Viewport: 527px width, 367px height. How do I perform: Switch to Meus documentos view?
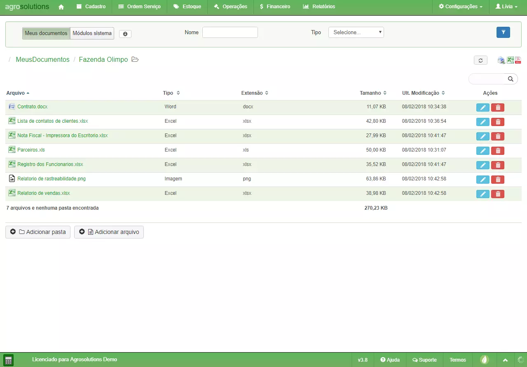(x=46, y=33)
